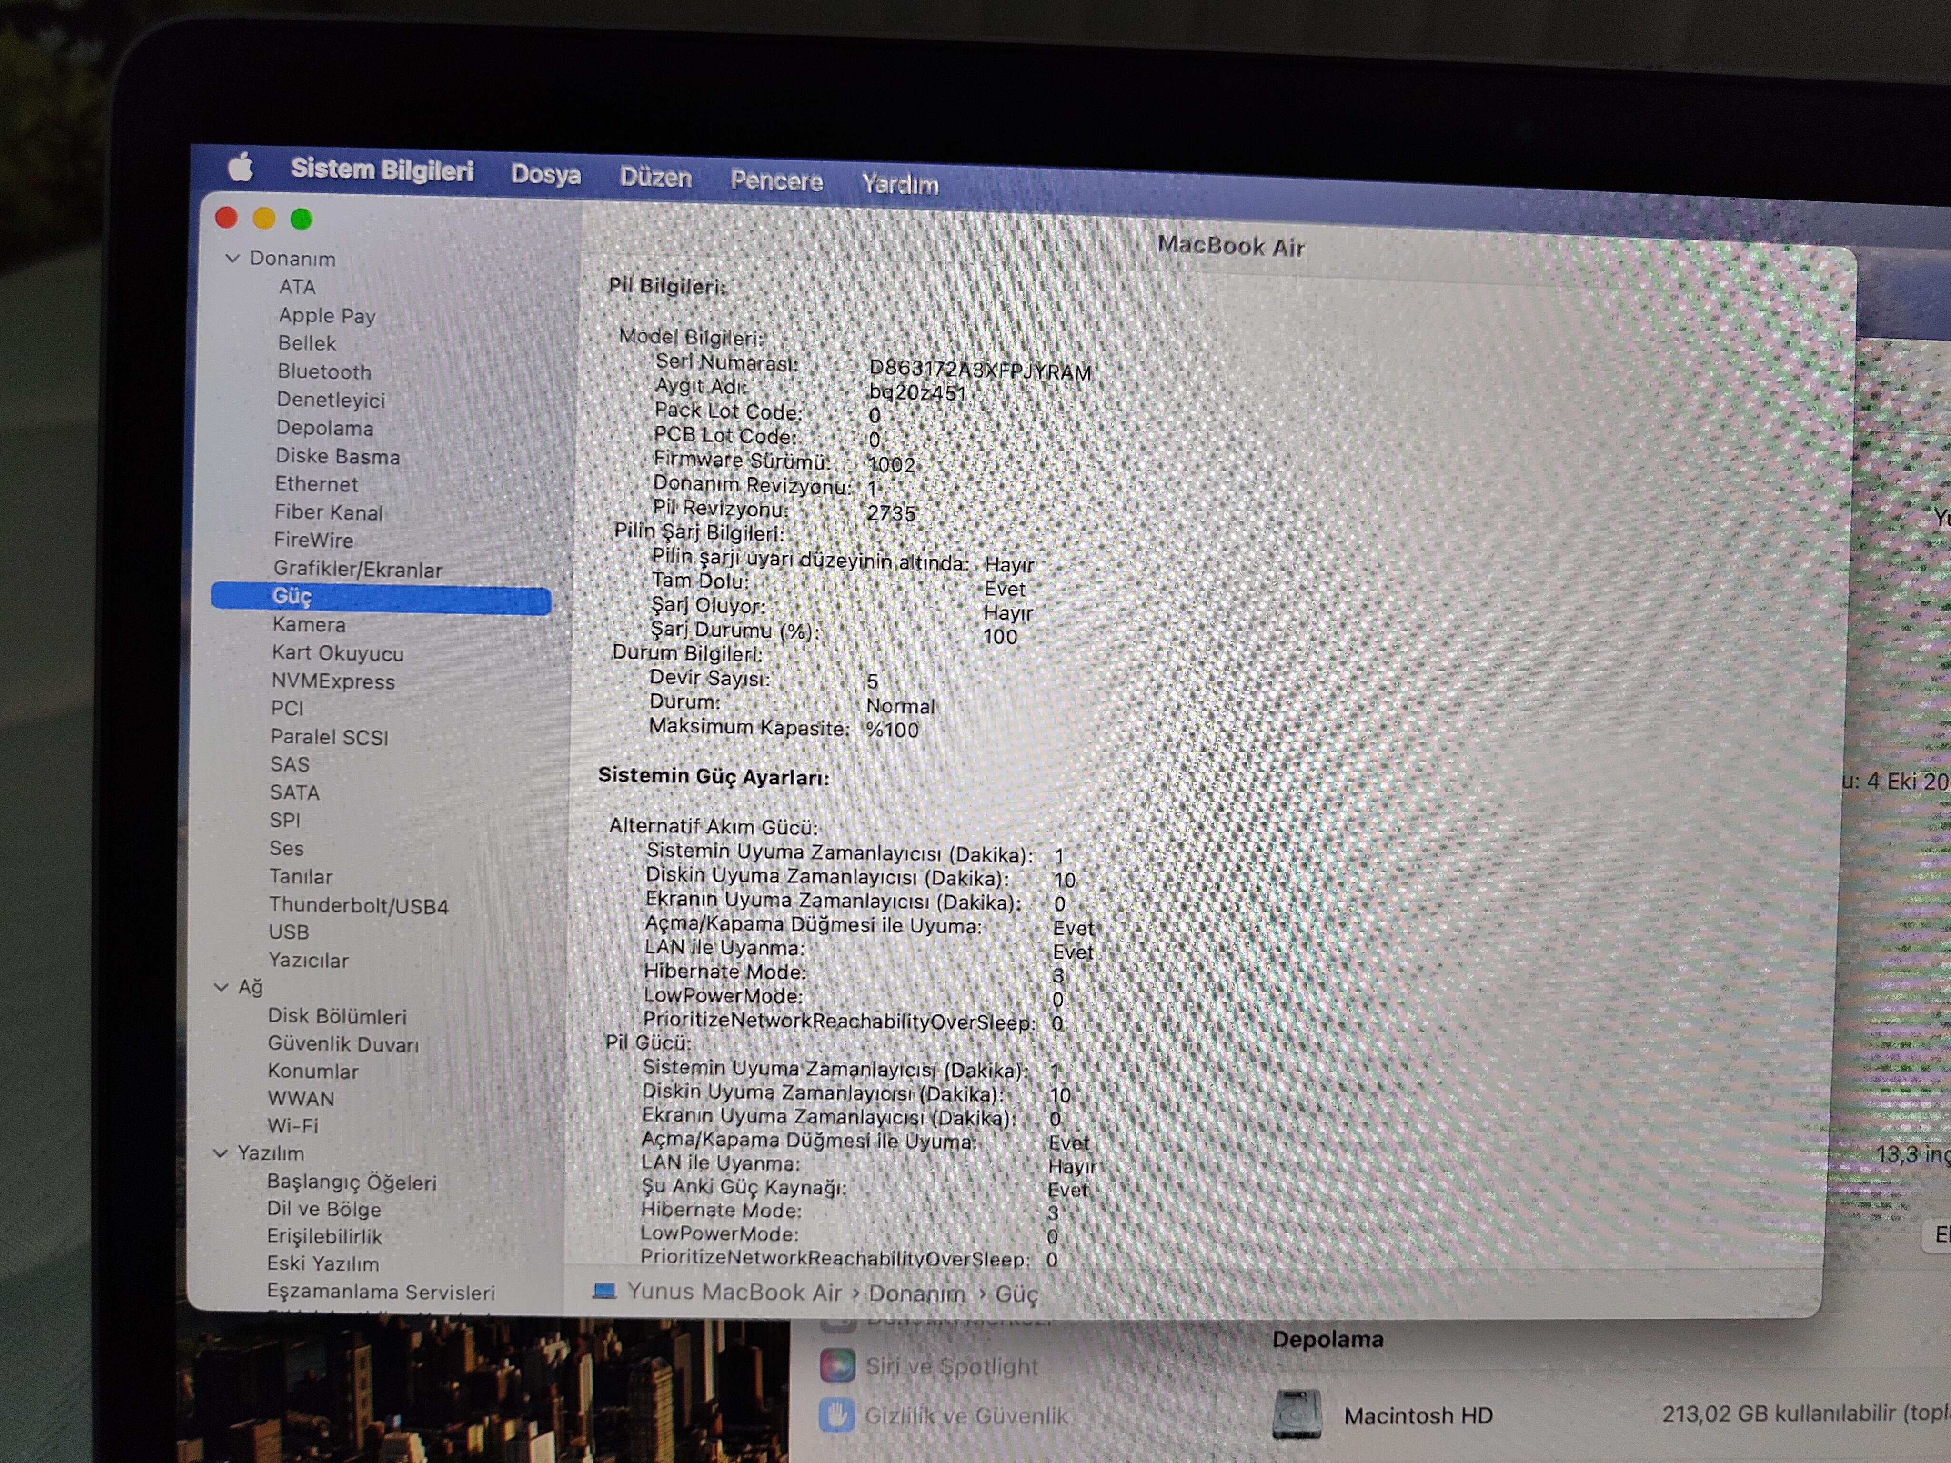1951x1463 pixels.
Task: Select Grafikler/Ekranlar in the sidebar
Action: [358, 570]
